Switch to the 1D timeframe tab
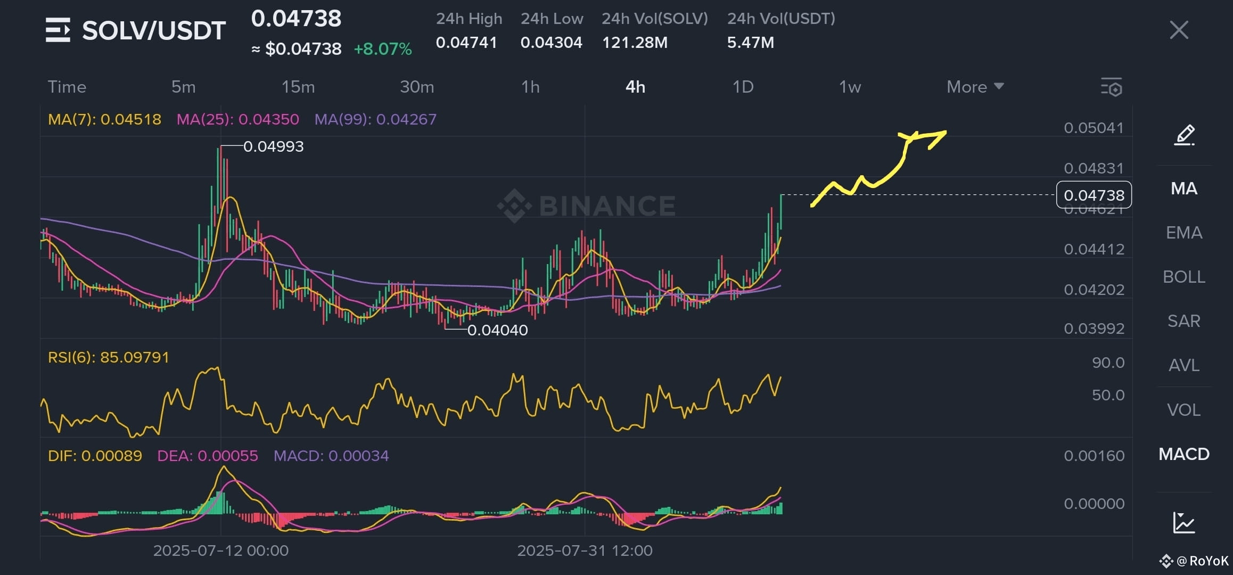This screenshot has width=1233, height=575. (x=744, y=87)
